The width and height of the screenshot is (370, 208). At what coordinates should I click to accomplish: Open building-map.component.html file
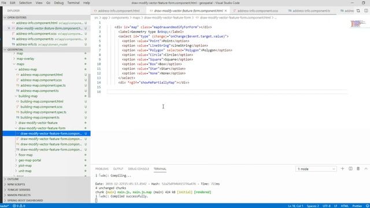(x=42, y=102)
